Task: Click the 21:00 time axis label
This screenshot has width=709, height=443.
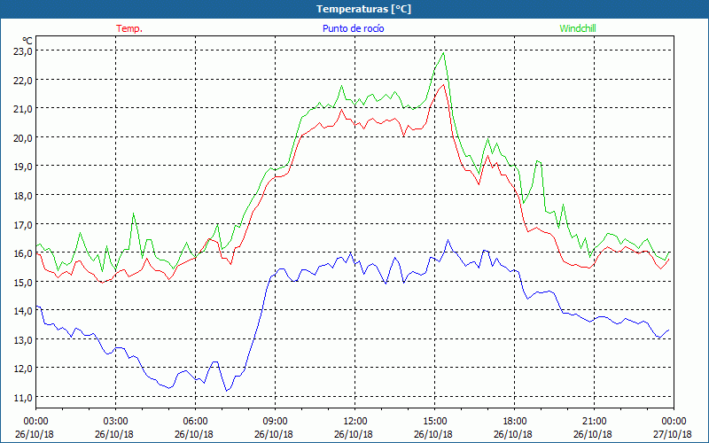Action: point(594,422)
